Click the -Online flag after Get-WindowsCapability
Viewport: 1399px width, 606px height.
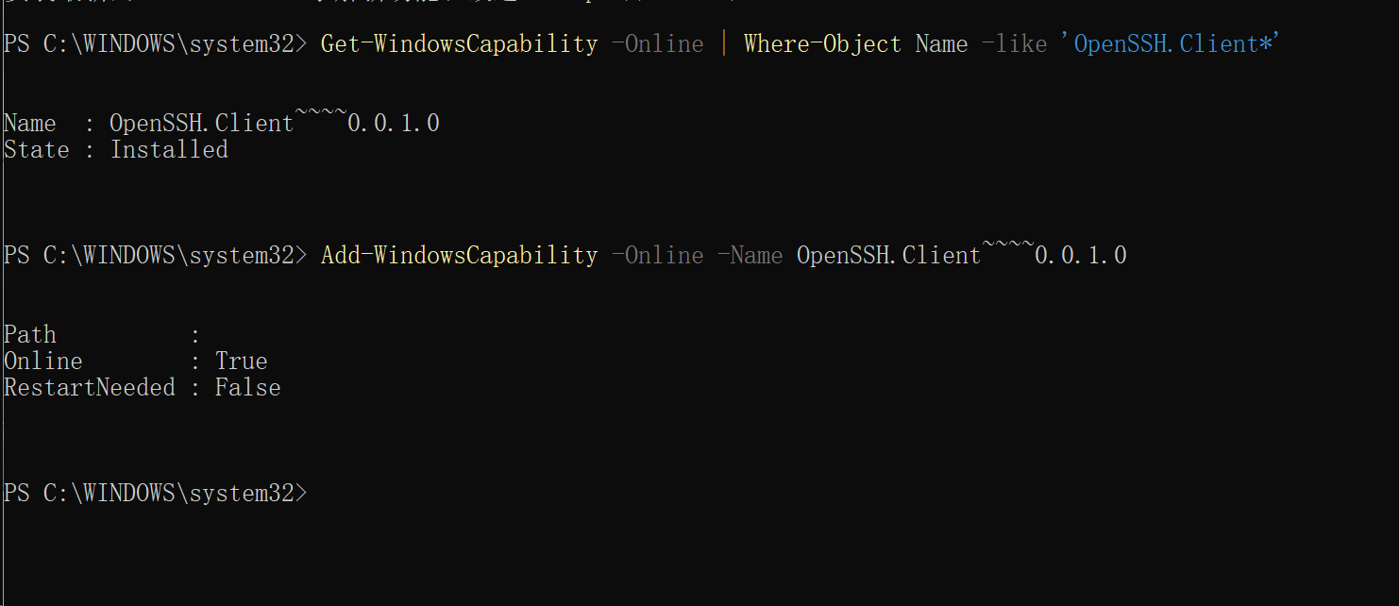click(657, 43)
